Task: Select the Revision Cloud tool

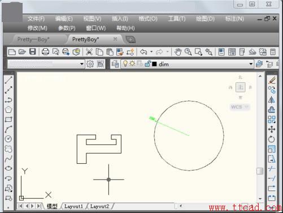Action: click(x=8, y=149)
